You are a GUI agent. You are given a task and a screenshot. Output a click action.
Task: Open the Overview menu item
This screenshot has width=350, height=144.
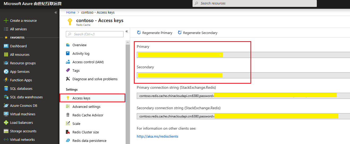tap(79, 45)
